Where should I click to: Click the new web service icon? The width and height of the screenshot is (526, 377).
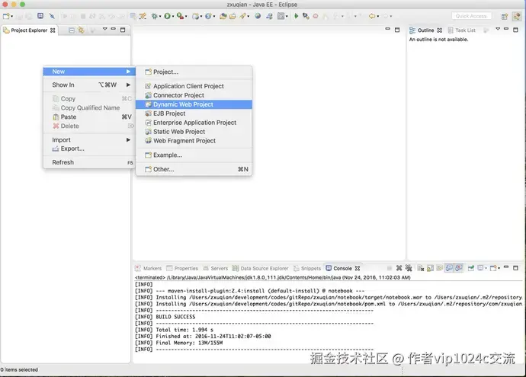[x=208, y=16]
